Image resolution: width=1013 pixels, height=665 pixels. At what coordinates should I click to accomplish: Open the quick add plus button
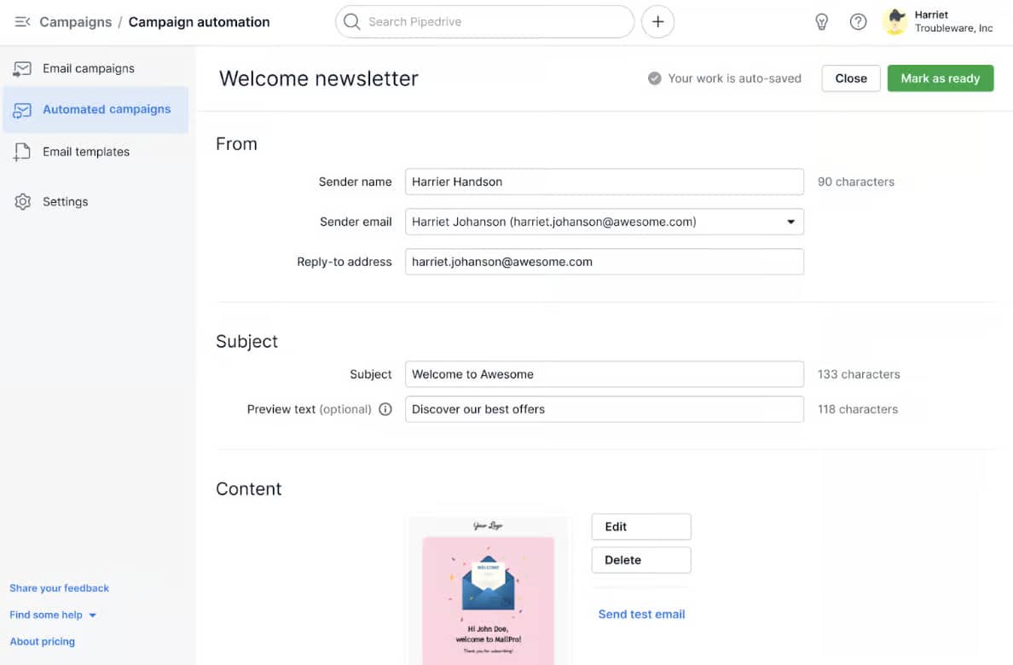click(x=657, y=22)
